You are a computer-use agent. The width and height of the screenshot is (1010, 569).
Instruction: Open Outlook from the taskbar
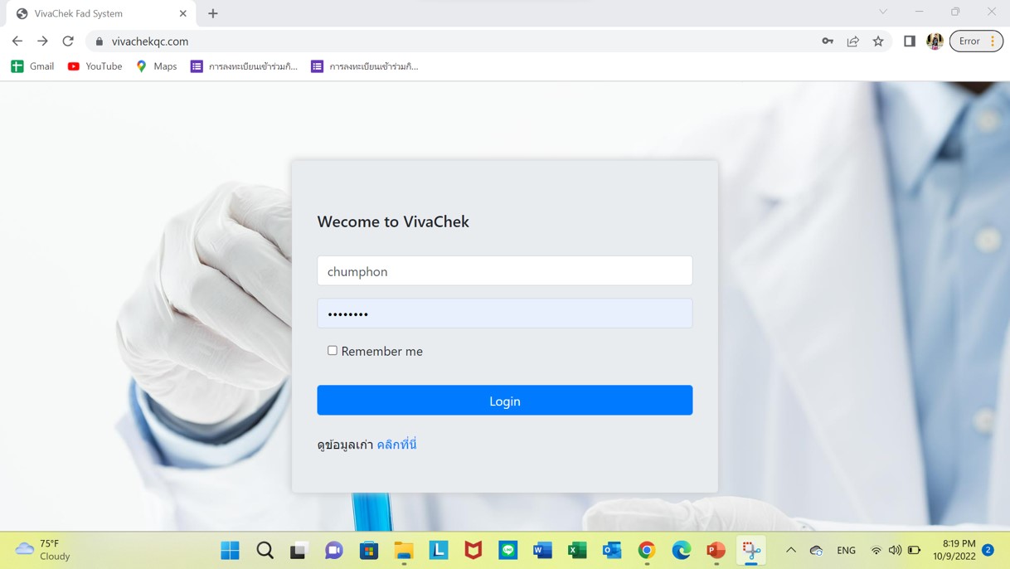[612, 550]
